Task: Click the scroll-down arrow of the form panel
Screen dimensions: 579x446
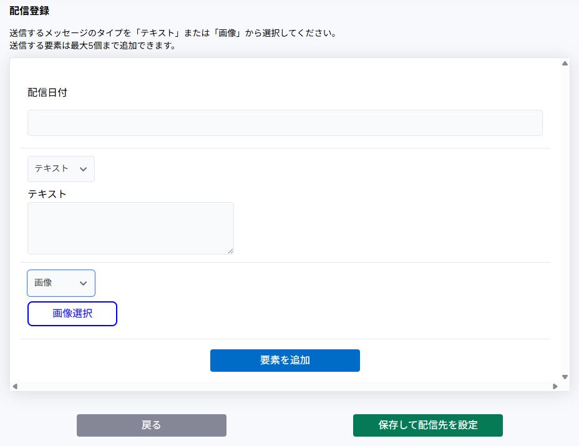Action: [x=565, y=377]
